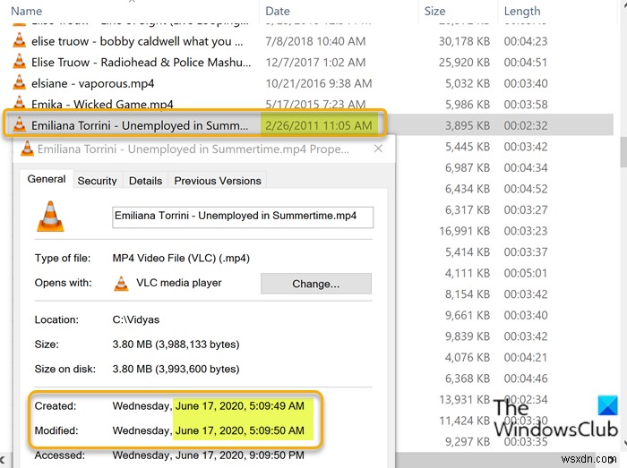This screenshot has height=468, width=627.
Task: Click VLC icon beside Emiliana Torrini list row
Action: 19,125
